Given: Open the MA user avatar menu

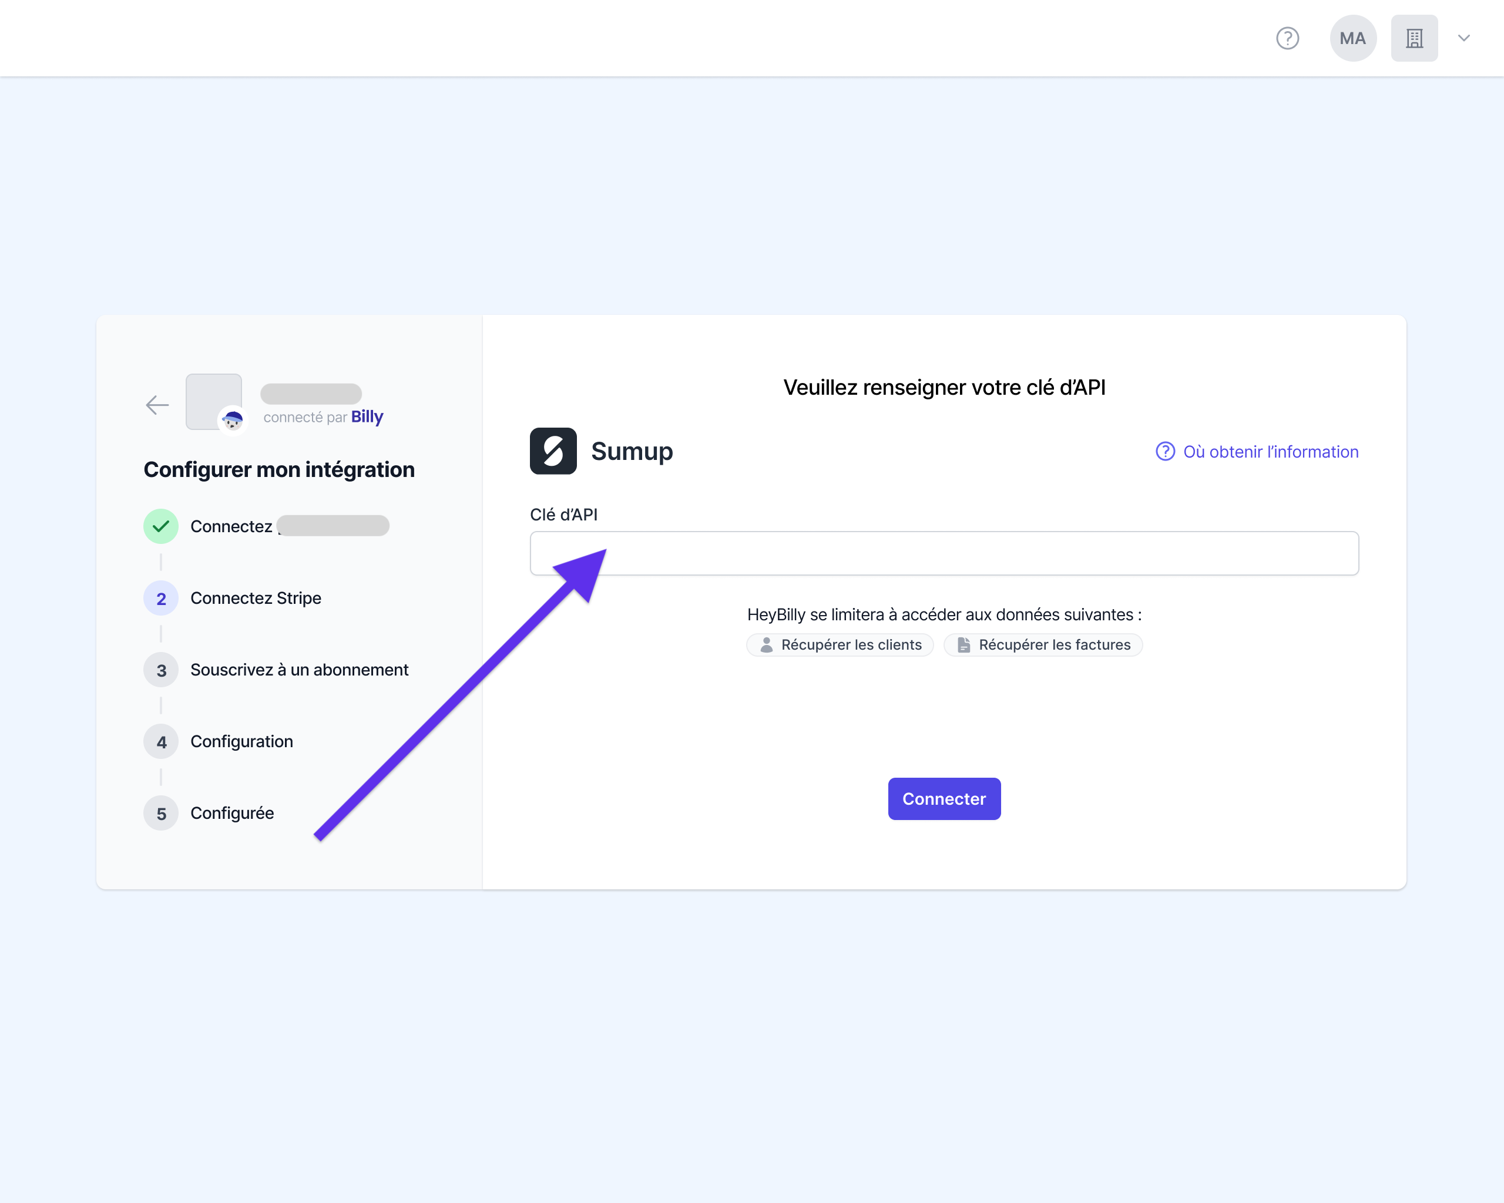Looking at the screenshot, I should [1352, 38].
